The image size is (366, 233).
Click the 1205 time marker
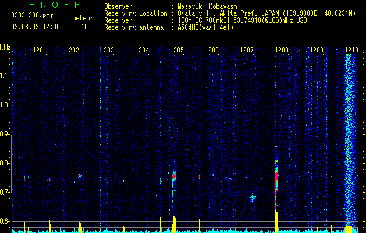pyautogui.click(x=177, y=50)
